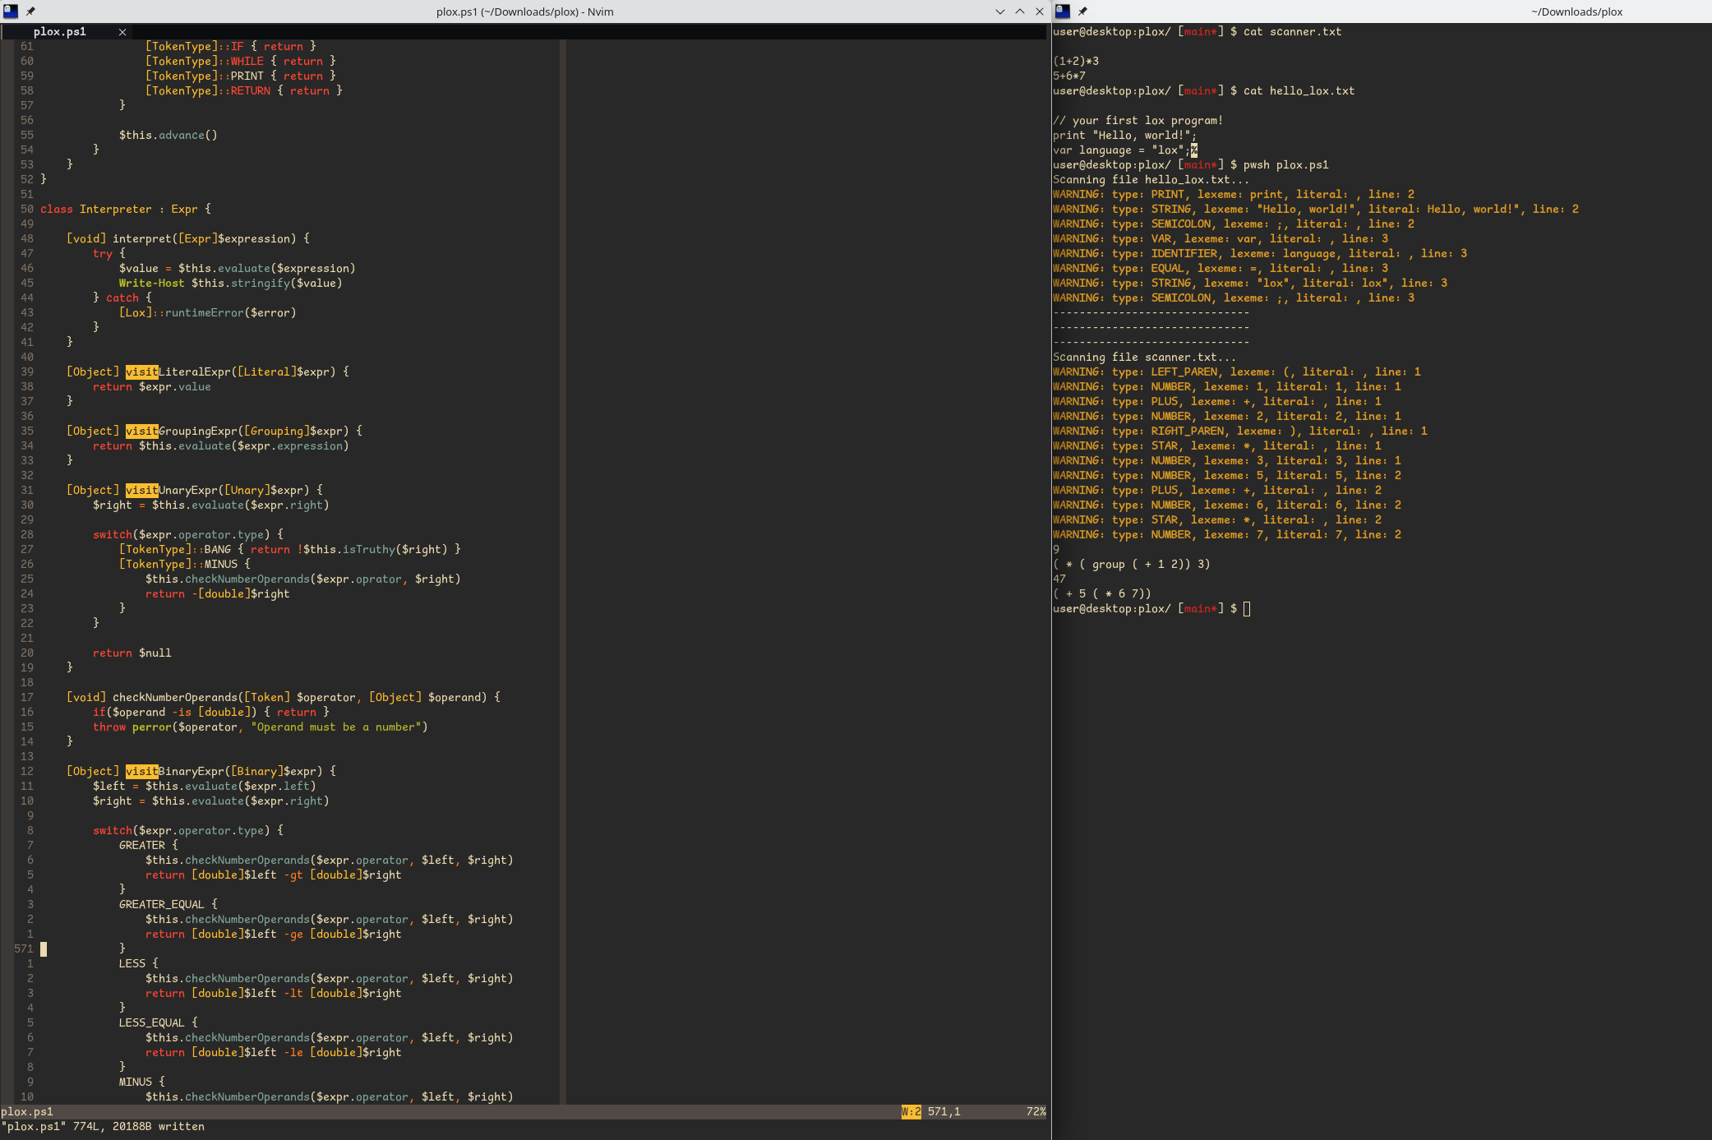This screenshot has width=1712, height=1140.
Task: Click the 'return -[double]$right' line
Action: [218, 594]
